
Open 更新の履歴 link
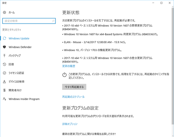point(69,66)
